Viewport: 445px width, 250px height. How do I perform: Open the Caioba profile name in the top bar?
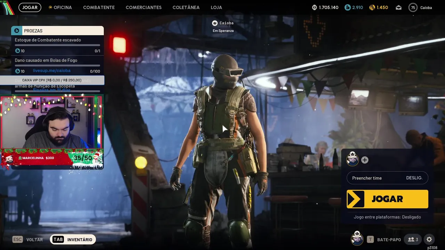[x=426, y=7]
